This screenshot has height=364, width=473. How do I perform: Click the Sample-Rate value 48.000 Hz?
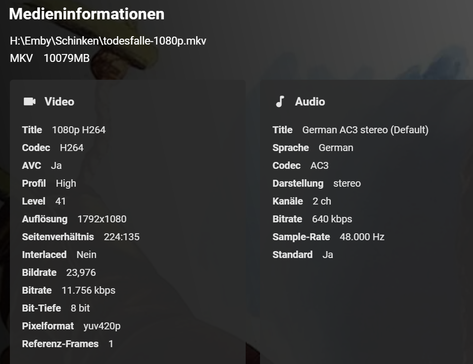362,237
